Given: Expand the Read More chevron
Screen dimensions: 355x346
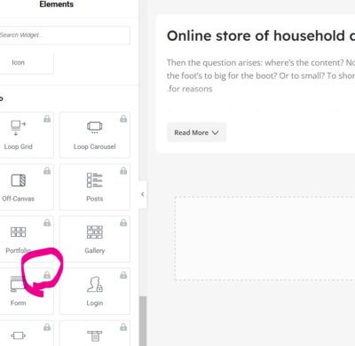Looking at the screenshot, I should (216, 133).
